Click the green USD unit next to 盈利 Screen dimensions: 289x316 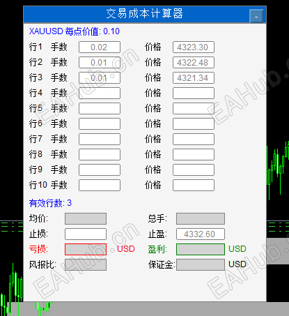coord(237,249)
